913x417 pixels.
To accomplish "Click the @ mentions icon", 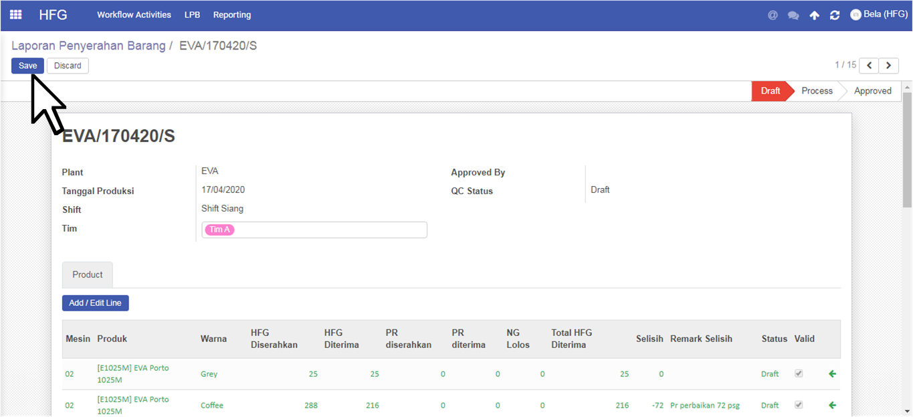I will [773, 15].
